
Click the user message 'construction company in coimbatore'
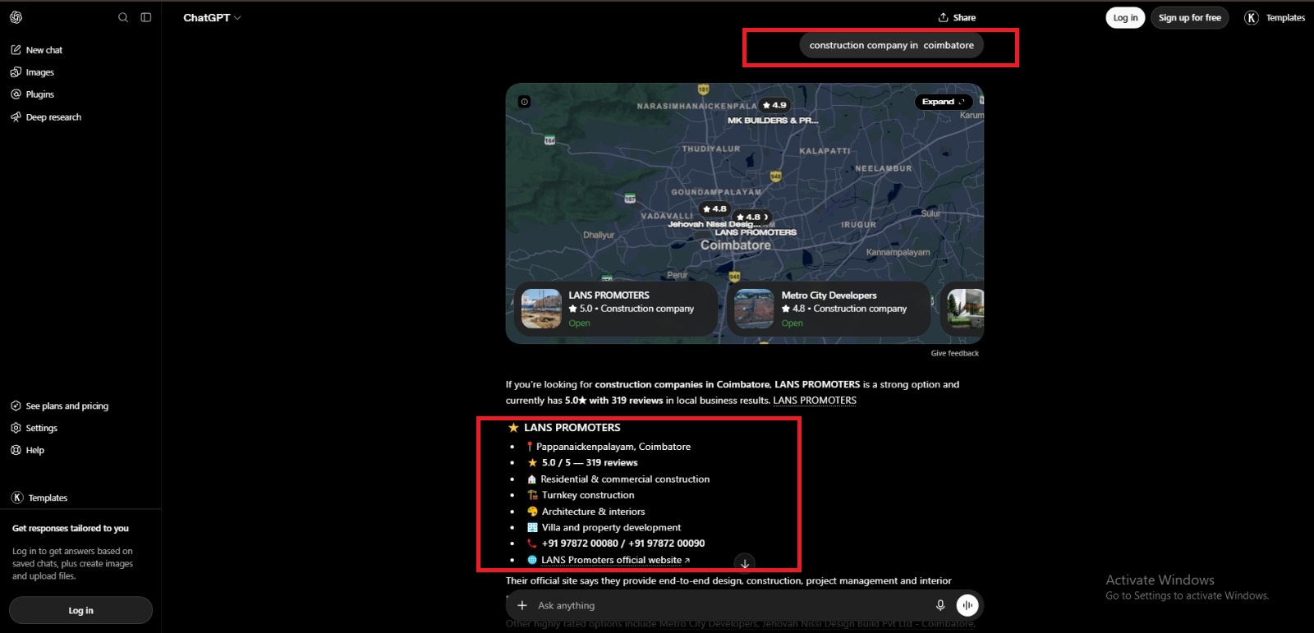click(891, 45)
